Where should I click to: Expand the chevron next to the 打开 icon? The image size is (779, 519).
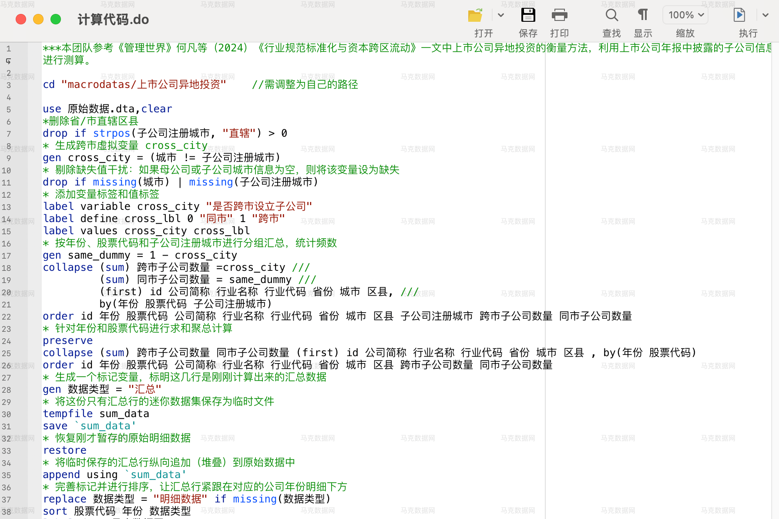pos(501,15)
